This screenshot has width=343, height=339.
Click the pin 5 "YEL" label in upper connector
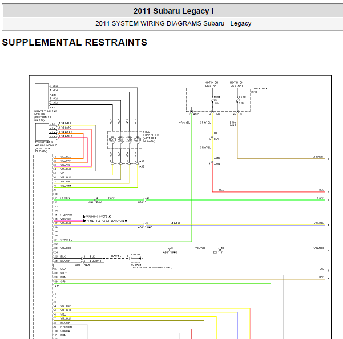pos(63,173)
